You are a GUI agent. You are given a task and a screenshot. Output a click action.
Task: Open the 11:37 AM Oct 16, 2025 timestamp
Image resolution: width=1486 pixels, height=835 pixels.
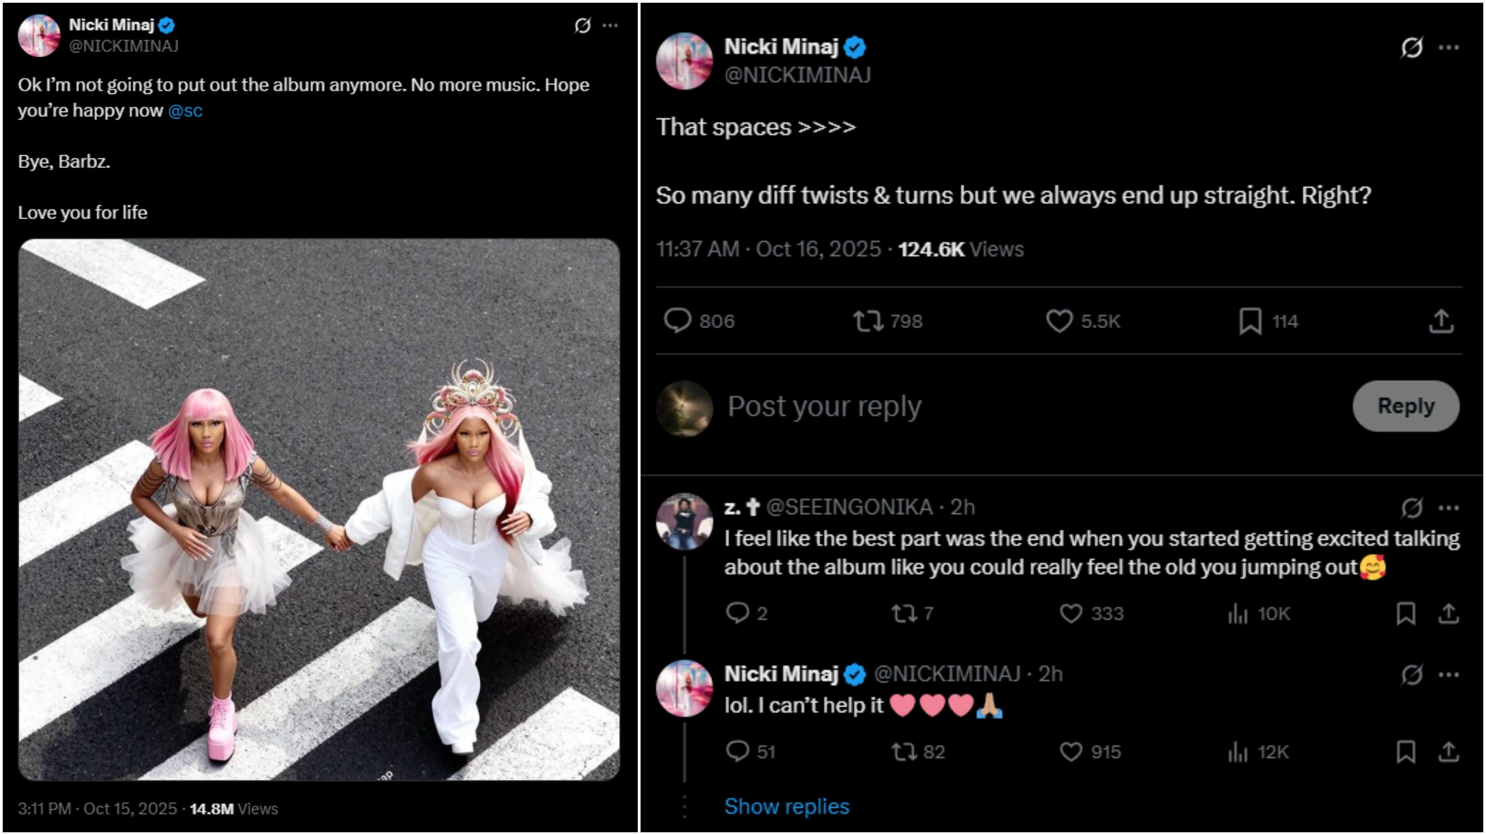pyautogui.click(x=768, y=249)
